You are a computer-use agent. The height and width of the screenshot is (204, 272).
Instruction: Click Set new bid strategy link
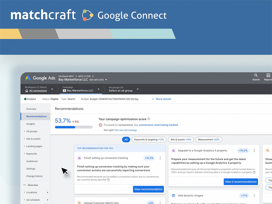pos(126,130)
